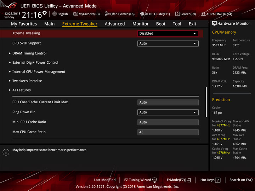This screenshot has height=191, width=255.
Task: Click the settings list scrollbar
Action: pyautogui.click(x=206, y=102)
